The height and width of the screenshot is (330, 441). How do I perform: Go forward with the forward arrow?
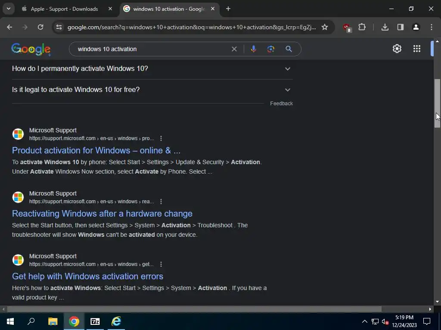point(25,27)
